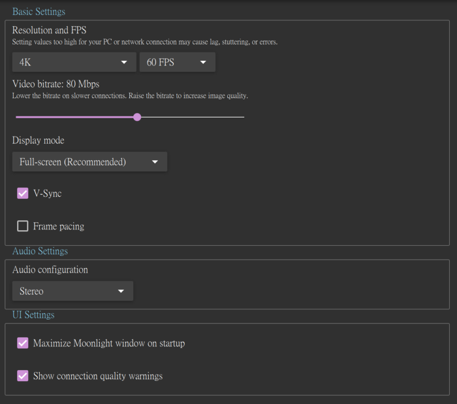457x404 pixels.
Task: Open the 60 FPS frame rate dropdown
Action: click(x=177, y=62)
